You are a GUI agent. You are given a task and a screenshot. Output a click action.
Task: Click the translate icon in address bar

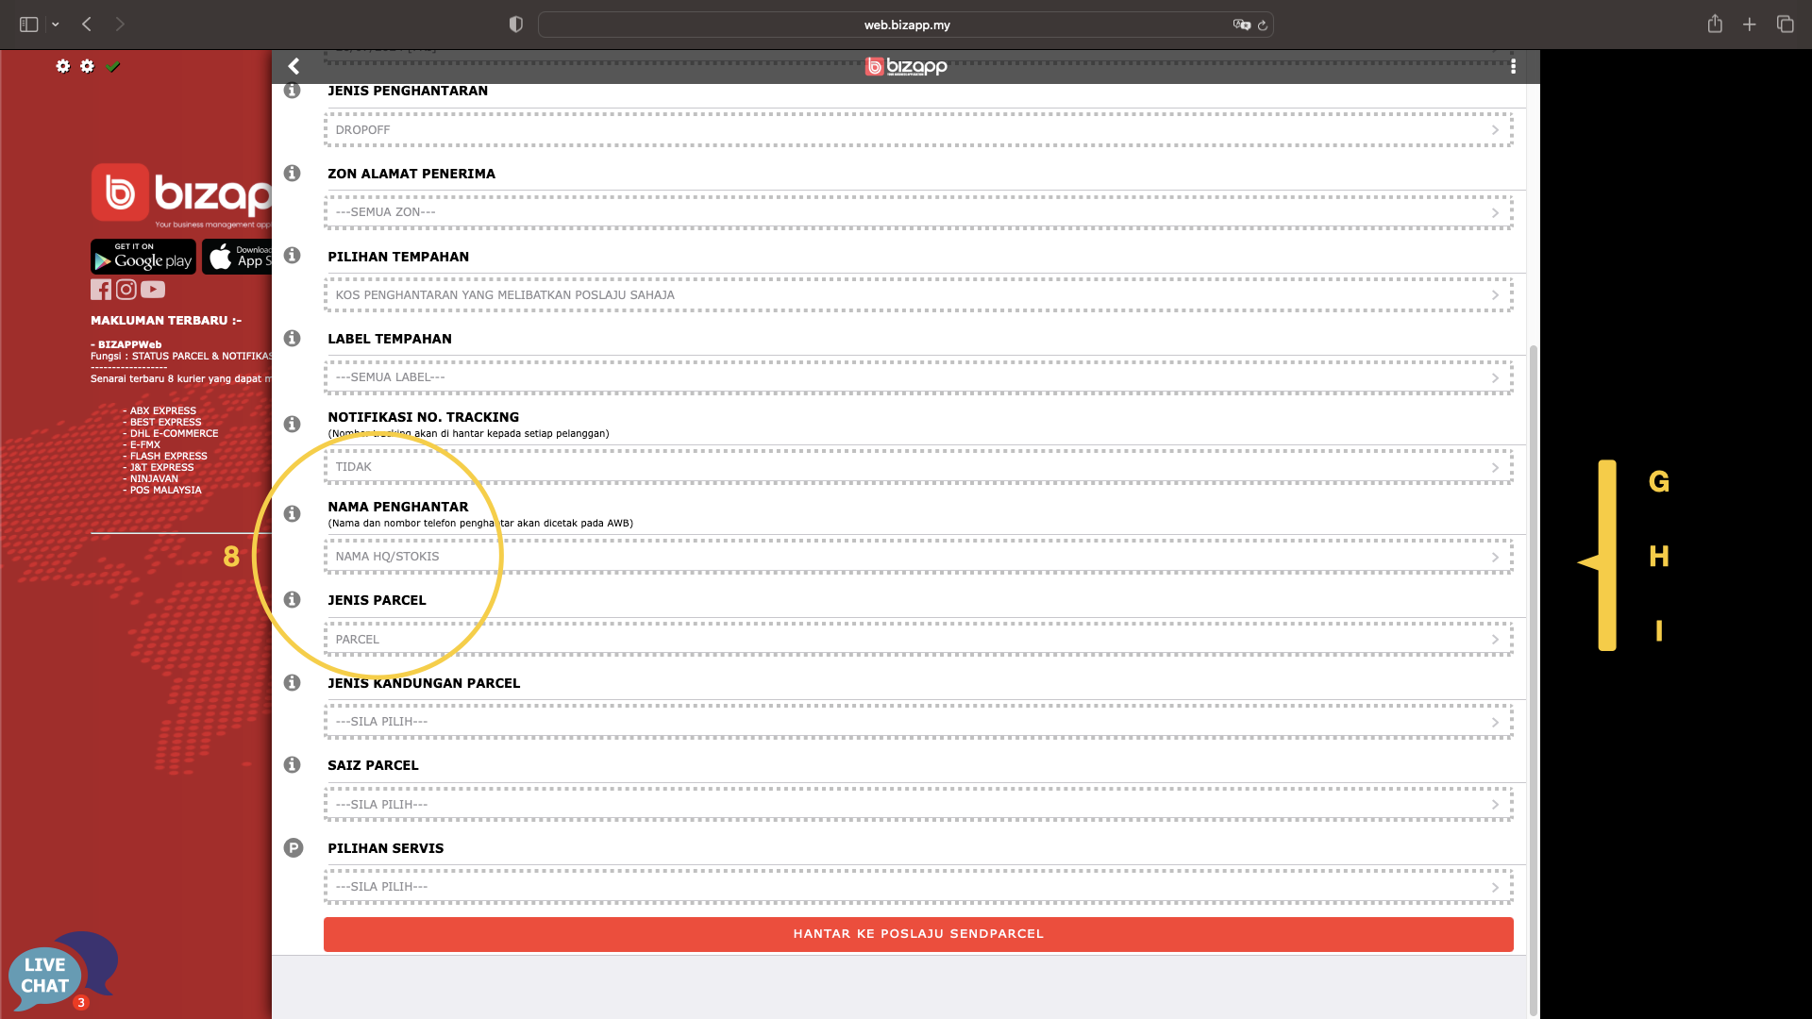[1241, 25]
